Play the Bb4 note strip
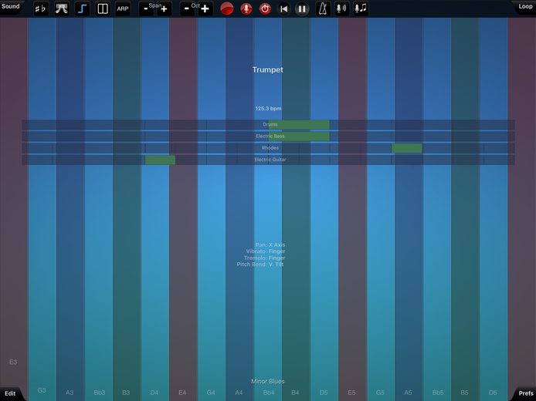 (x=268, y=209)
